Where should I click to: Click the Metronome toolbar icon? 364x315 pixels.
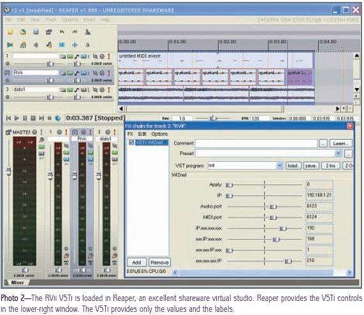point(87,32)
